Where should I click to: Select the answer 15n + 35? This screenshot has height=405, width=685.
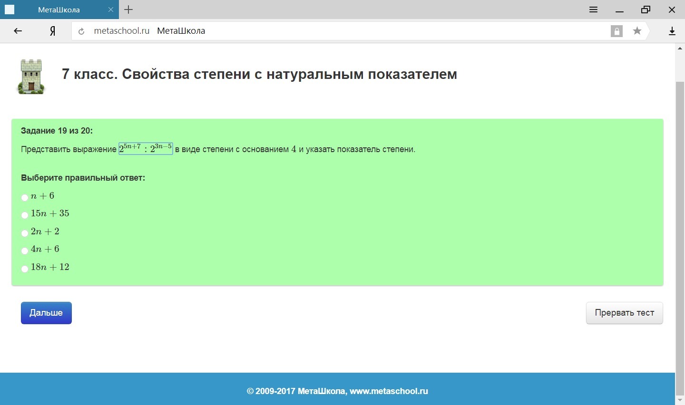[x=25, y=215]
